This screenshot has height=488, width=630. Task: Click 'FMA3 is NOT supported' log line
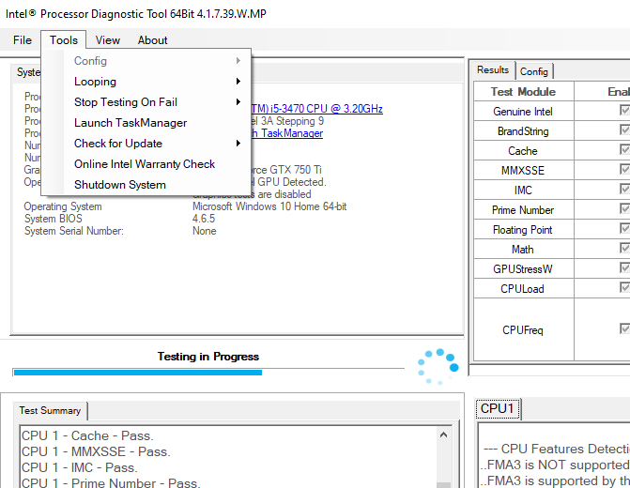(555, 465)
